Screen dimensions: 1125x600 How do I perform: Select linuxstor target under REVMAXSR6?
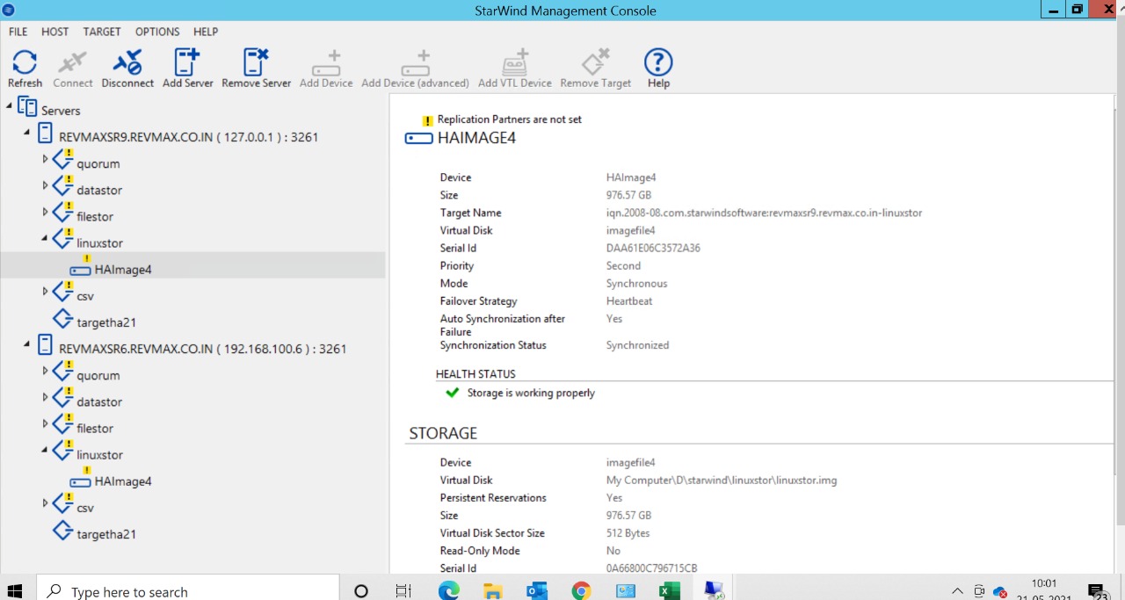click(99, 455)
